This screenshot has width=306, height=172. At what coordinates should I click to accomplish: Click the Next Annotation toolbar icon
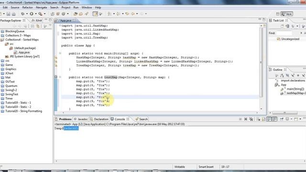pos(109,14)
